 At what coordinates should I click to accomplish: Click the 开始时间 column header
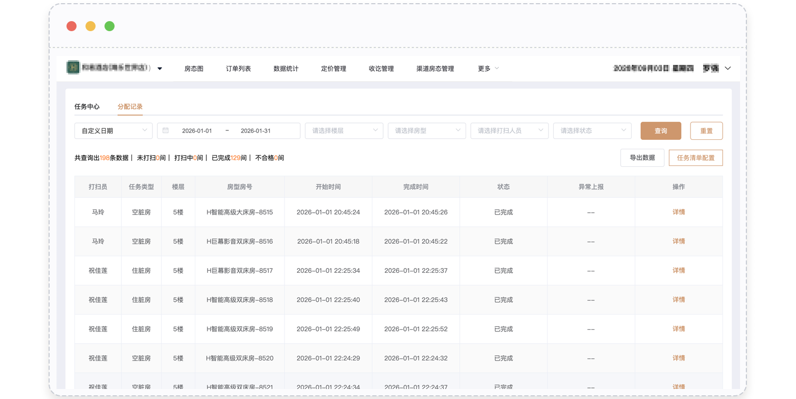[328, 187]
